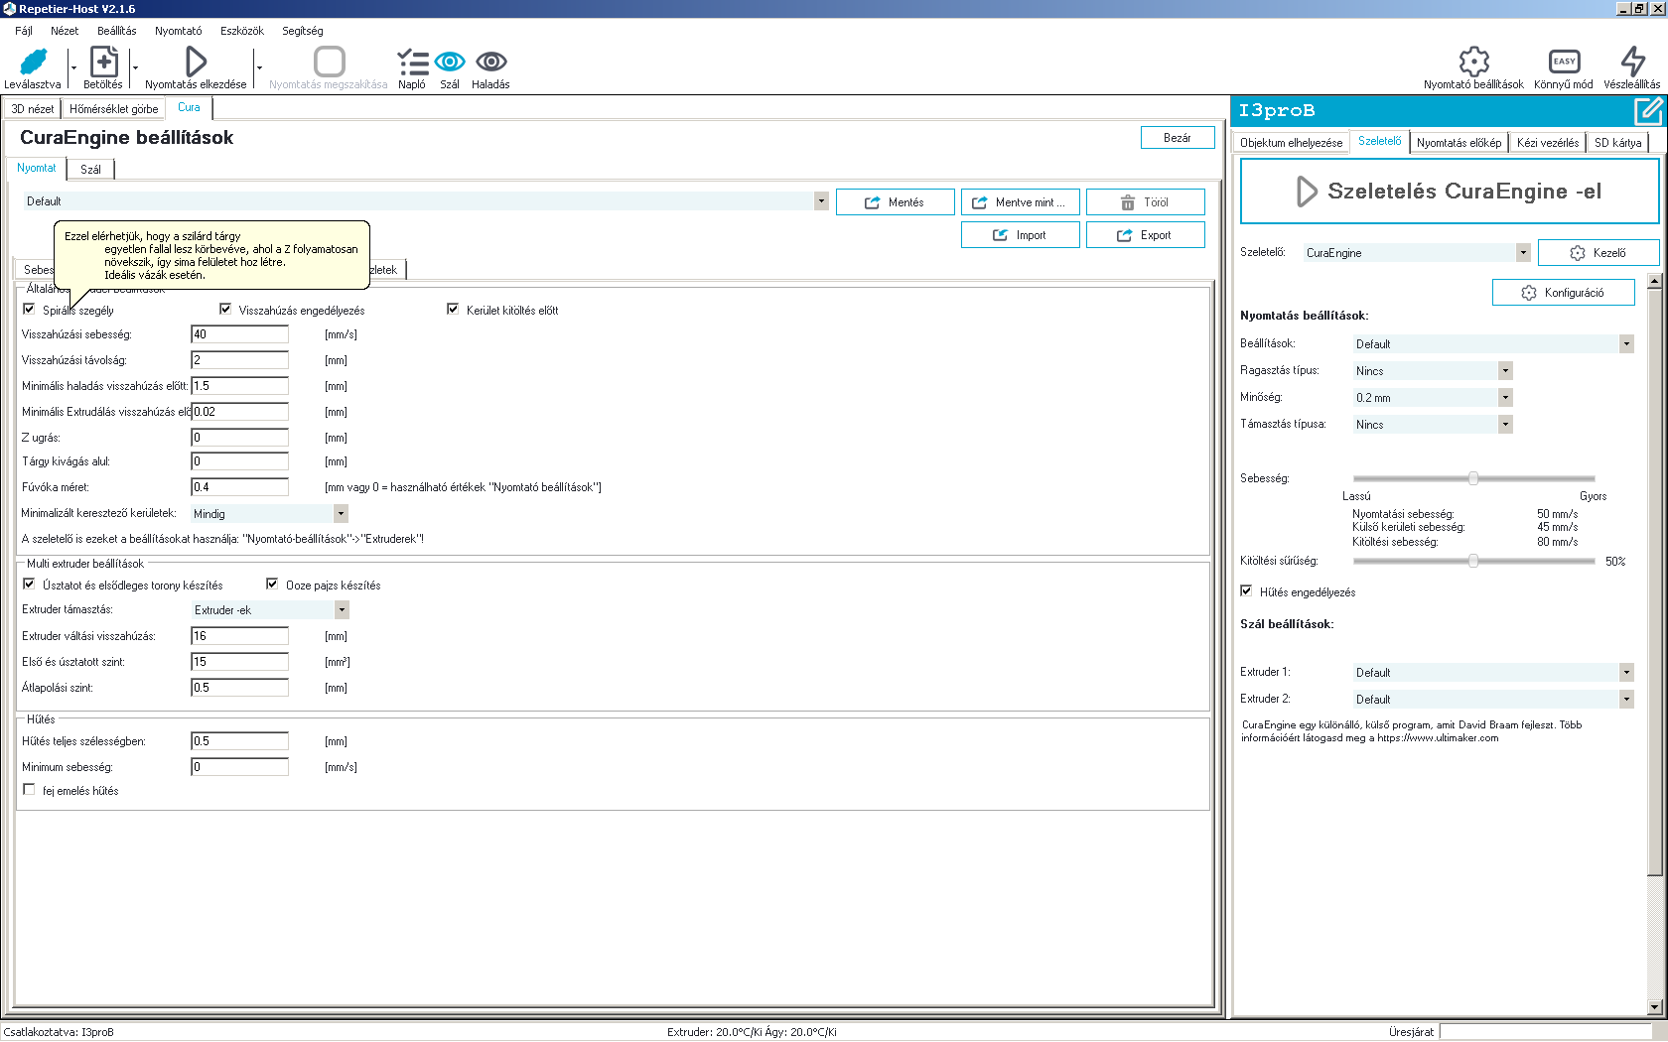Switch to Objektum elhelyezése tab
Image resolution: width=1668 pixels, height=1042 pixels.
pyautogui.click(x=1291, y=143)
